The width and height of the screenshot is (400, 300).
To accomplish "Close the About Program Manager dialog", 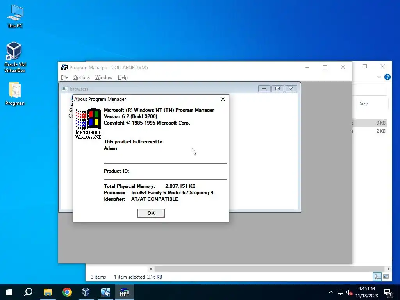I will (x=223, y=99).
